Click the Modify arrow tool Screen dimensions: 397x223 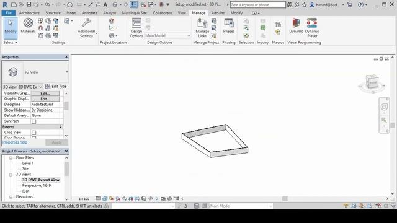tap(11, 28)
